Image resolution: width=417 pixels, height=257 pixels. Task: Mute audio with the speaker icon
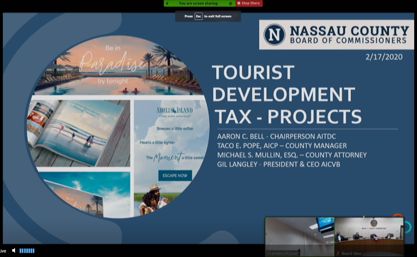(x=14, y=251)
